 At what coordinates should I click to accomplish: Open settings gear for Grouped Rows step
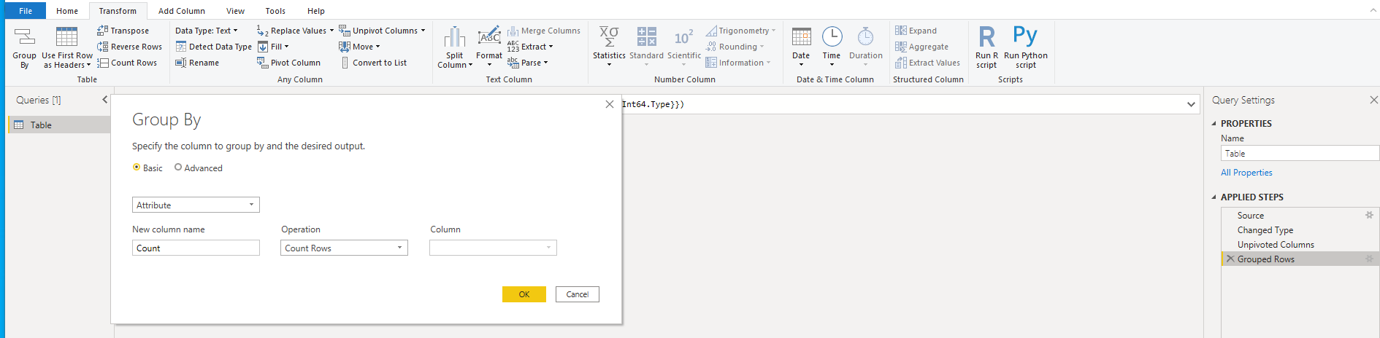pos(1369,259)
